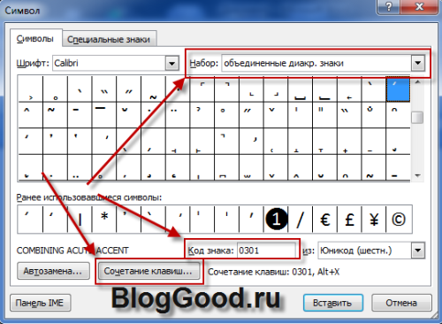Pick the combining grave accent beside the selected cell
This screenshot has height=324, width=442.
pyautogui.click(x=373, y=89)
